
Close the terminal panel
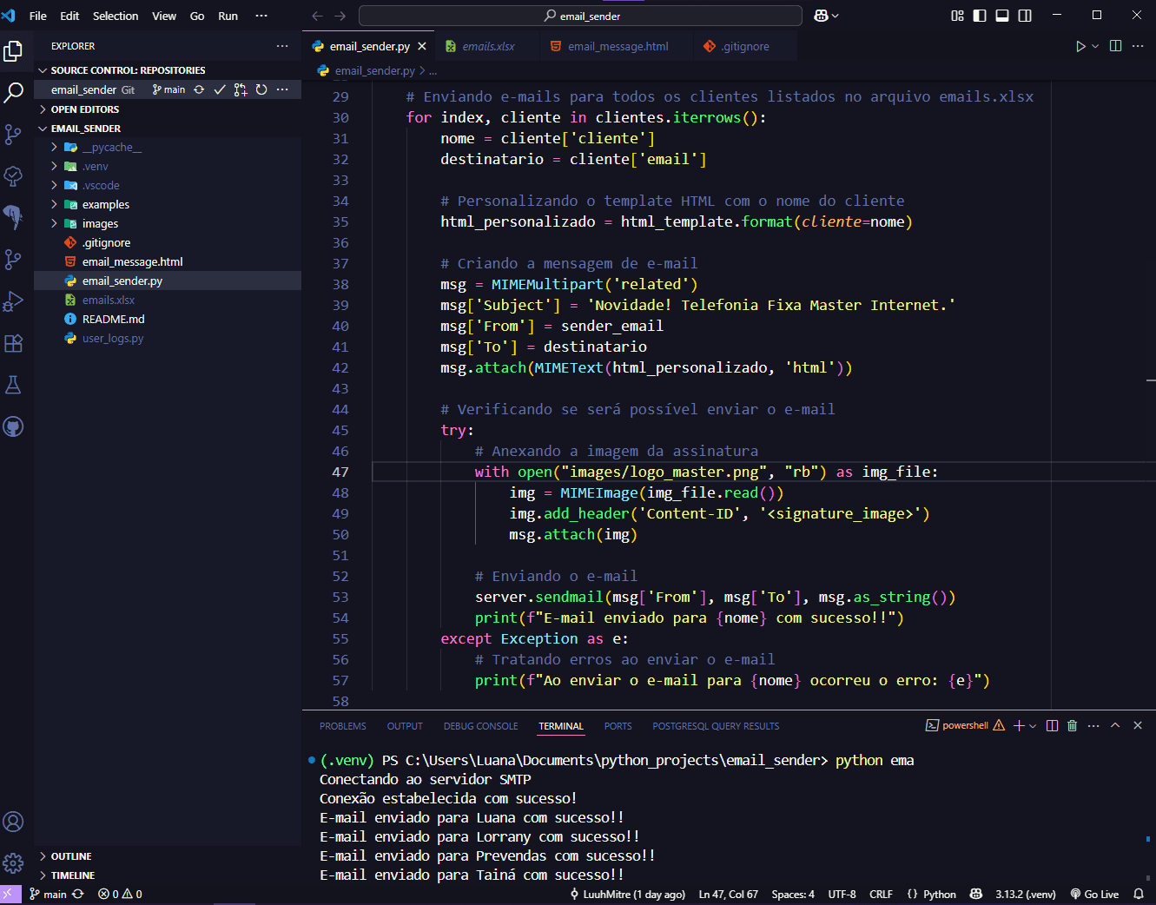coord(1138,725)
